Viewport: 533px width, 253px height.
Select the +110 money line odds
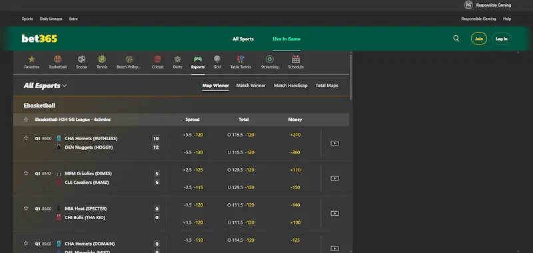click(295, 170)
